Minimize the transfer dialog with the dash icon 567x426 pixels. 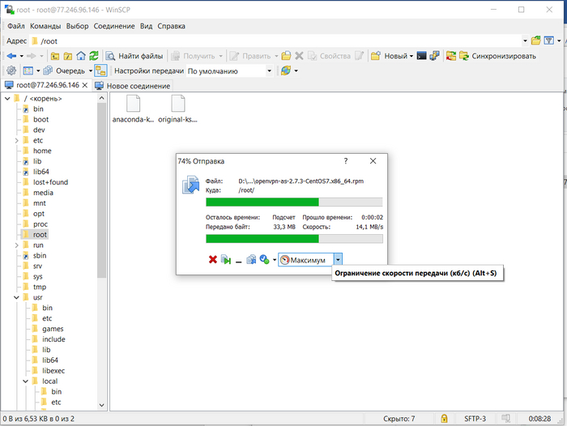click(239, 260)
